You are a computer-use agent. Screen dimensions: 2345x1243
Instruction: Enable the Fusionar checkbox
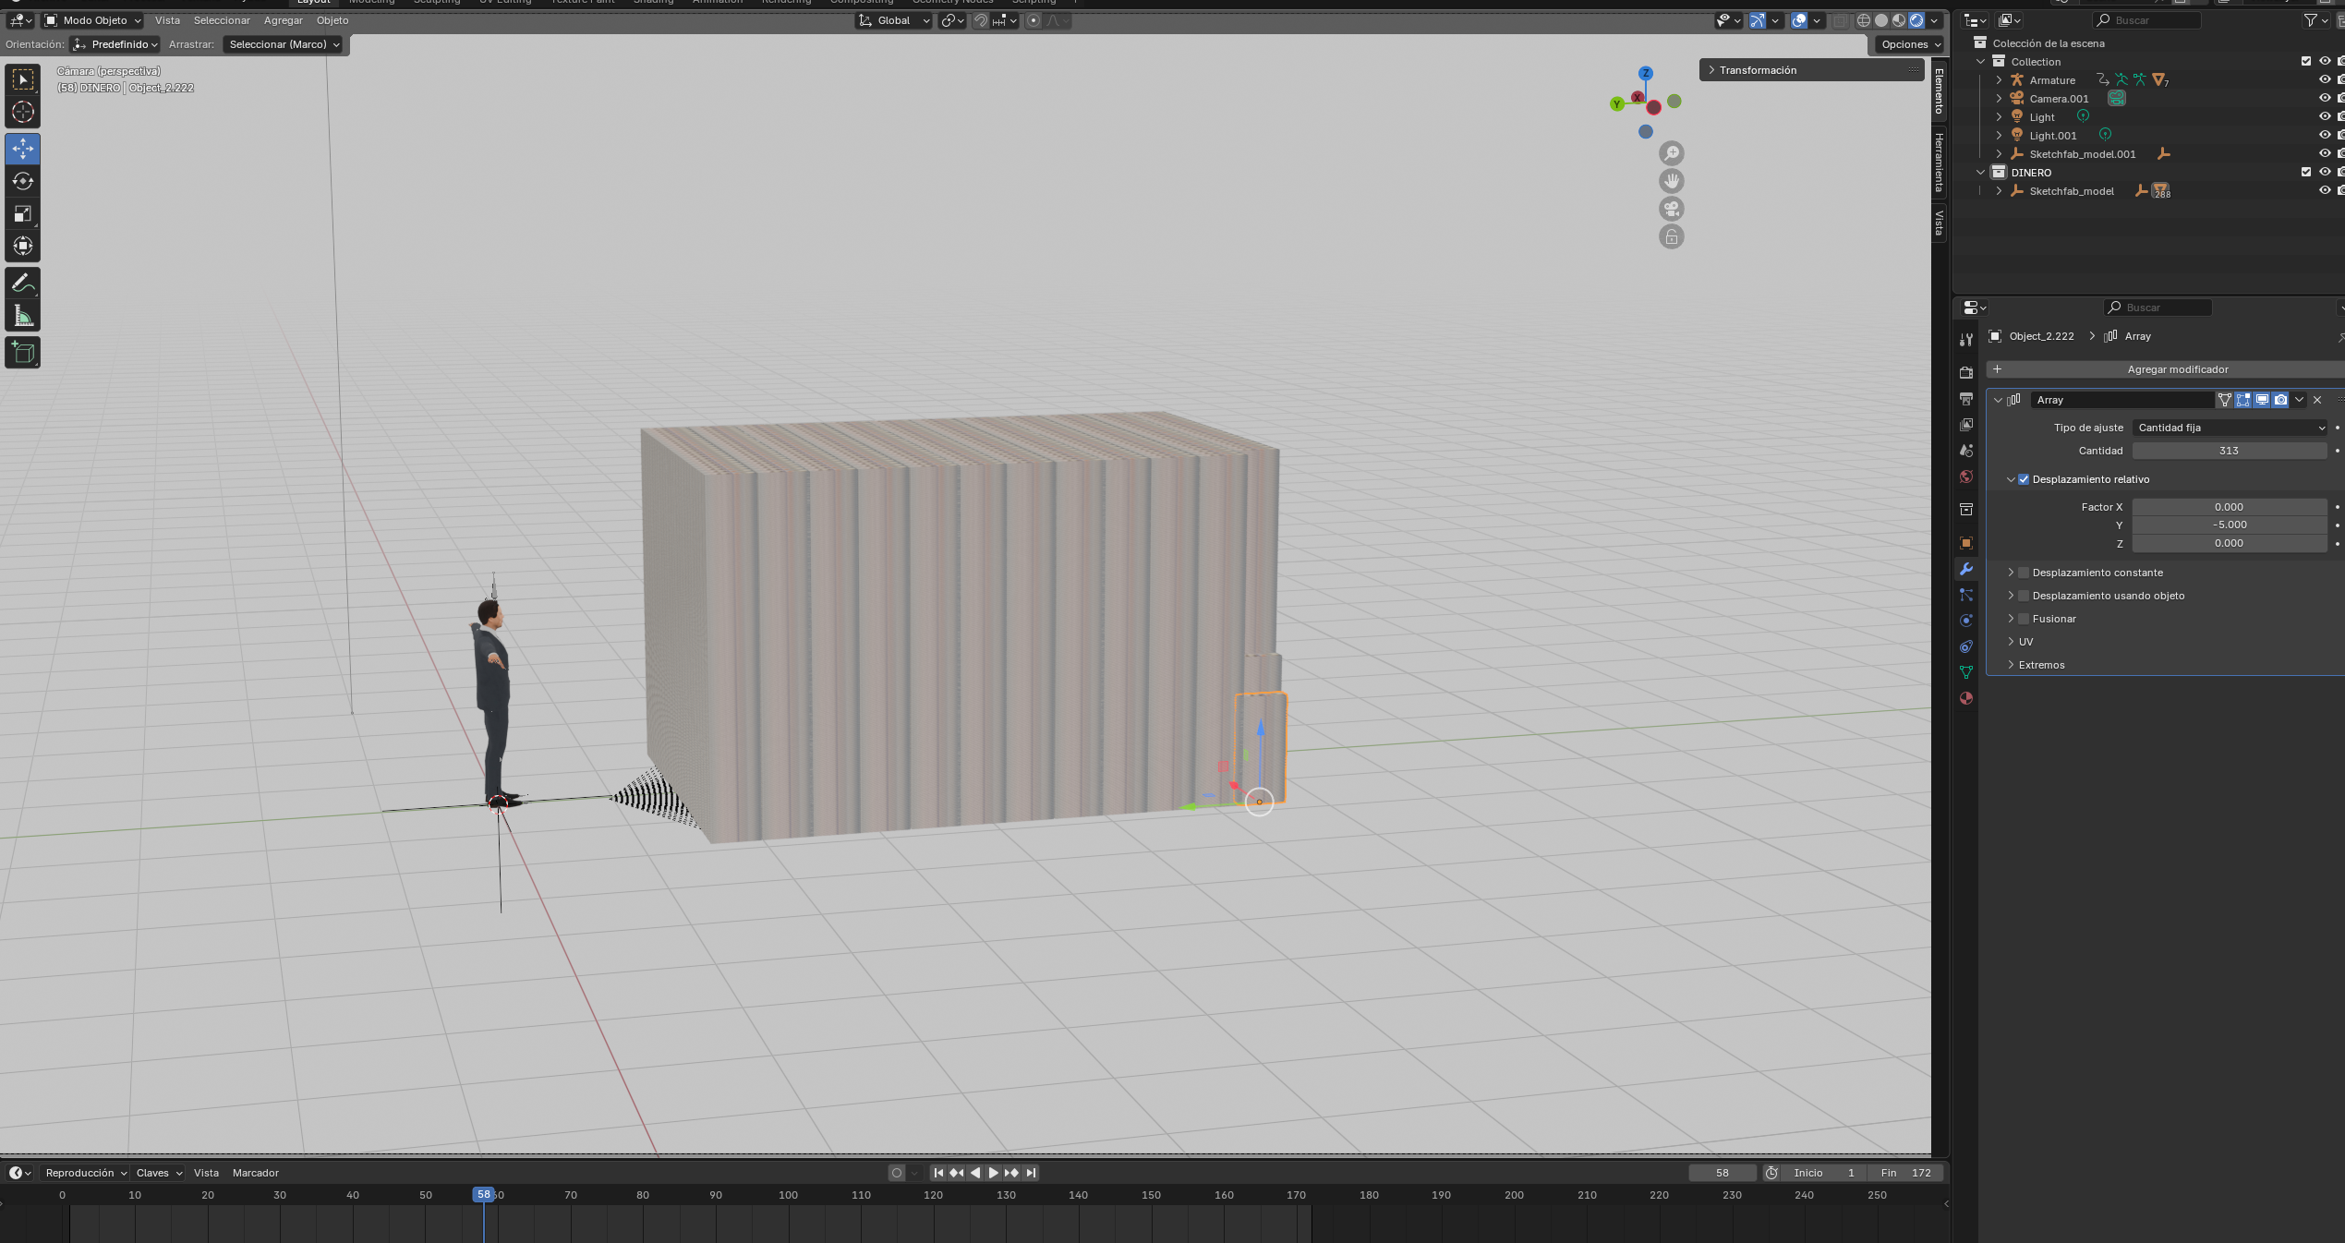click(x=2024, y=619)
